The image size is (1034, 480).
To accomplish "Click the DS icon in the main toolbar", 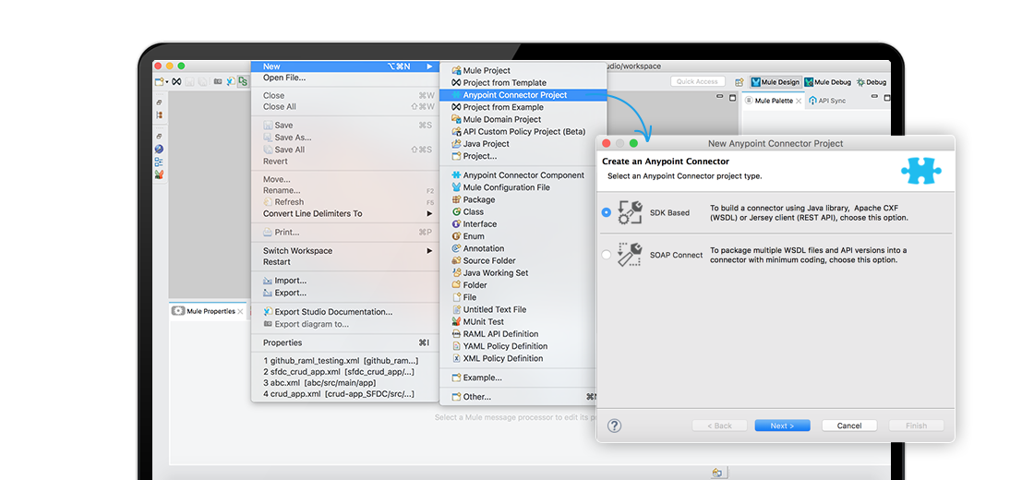I will point(244,82).
